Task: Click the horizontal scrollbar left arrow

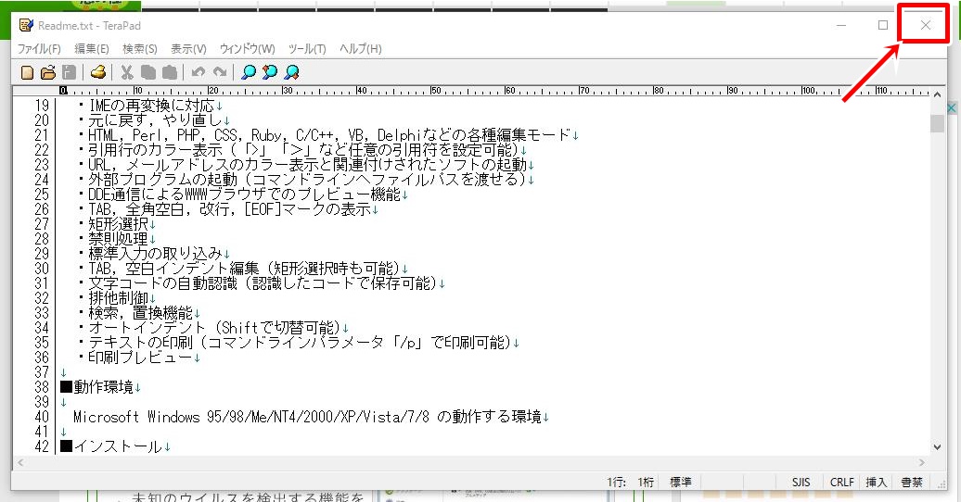Action: coord(20,462)
